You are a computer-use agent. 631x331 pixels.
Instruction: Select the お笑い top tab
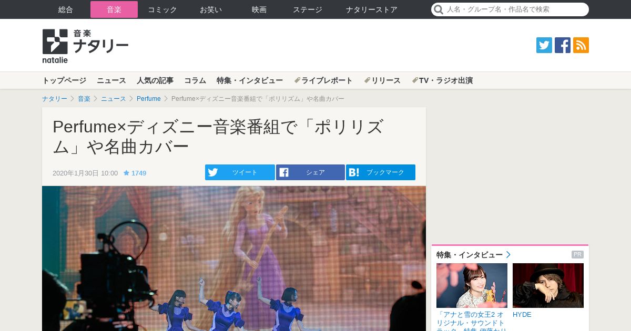[211, 9]
